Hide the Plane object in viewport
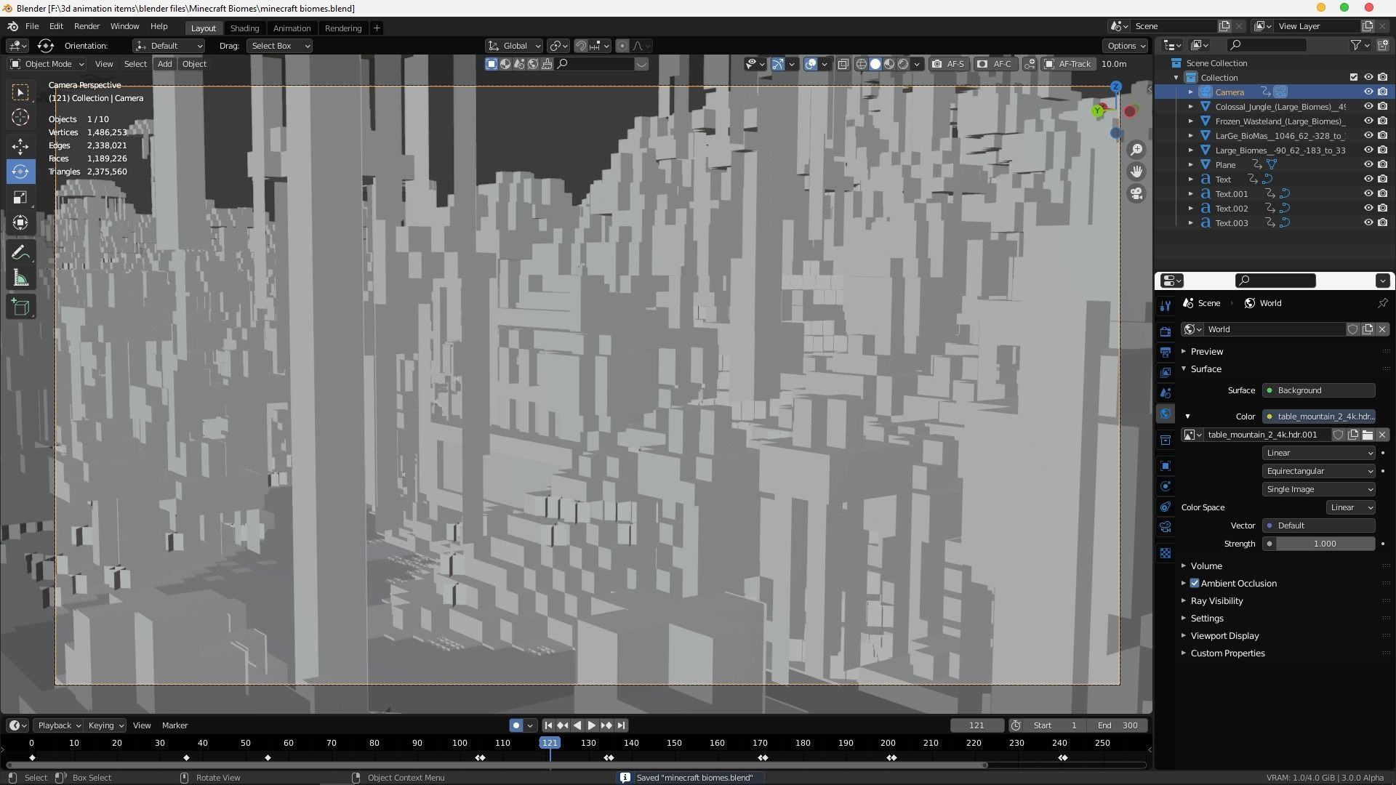The height and width of the screenshot is (785, 1396). click(1368, 165)
